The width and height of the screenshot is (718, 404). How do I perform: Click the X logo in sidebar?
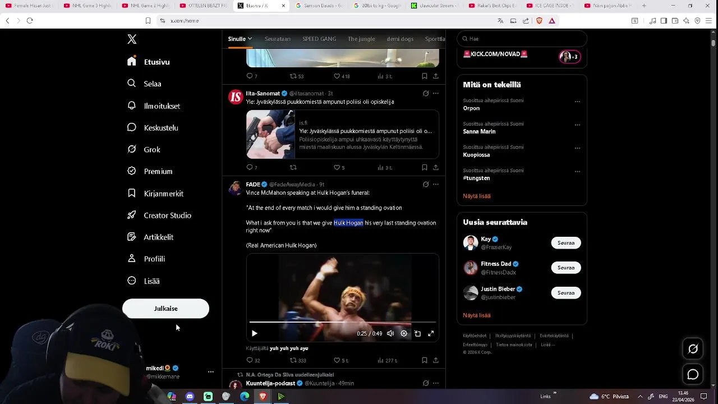point(132,39)
